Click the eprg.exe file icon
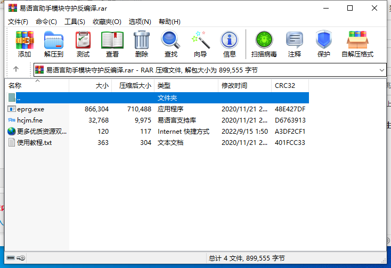 tap(12, 109)
